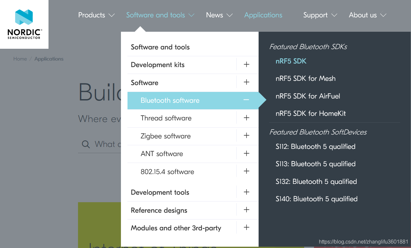Open Software and tools menu
Image resolution: width=411 pixels, height=248 pixels.
(x=156, y=15)
